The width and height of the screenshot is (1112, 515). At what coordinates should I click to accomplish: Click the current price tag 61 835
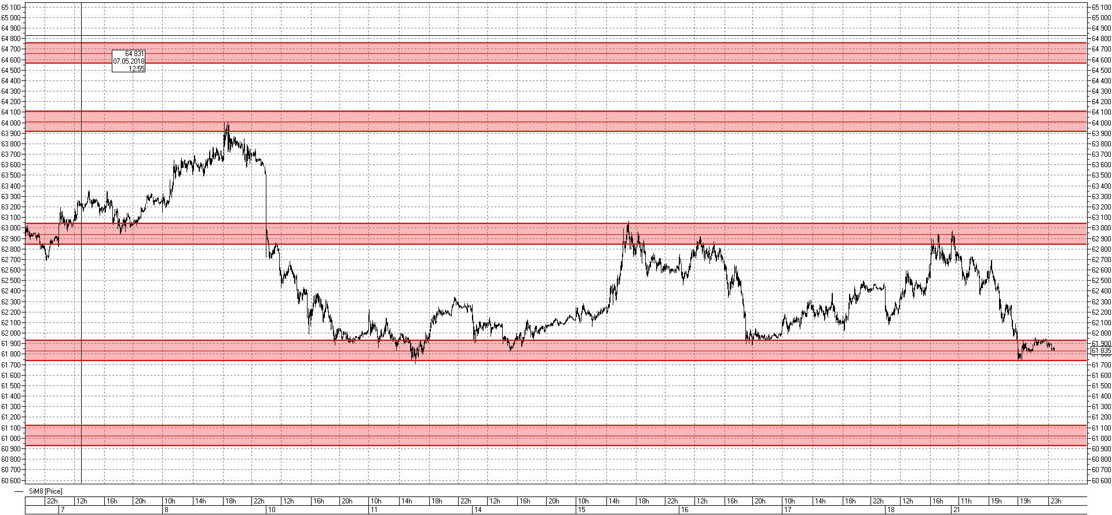(1101, 351)
